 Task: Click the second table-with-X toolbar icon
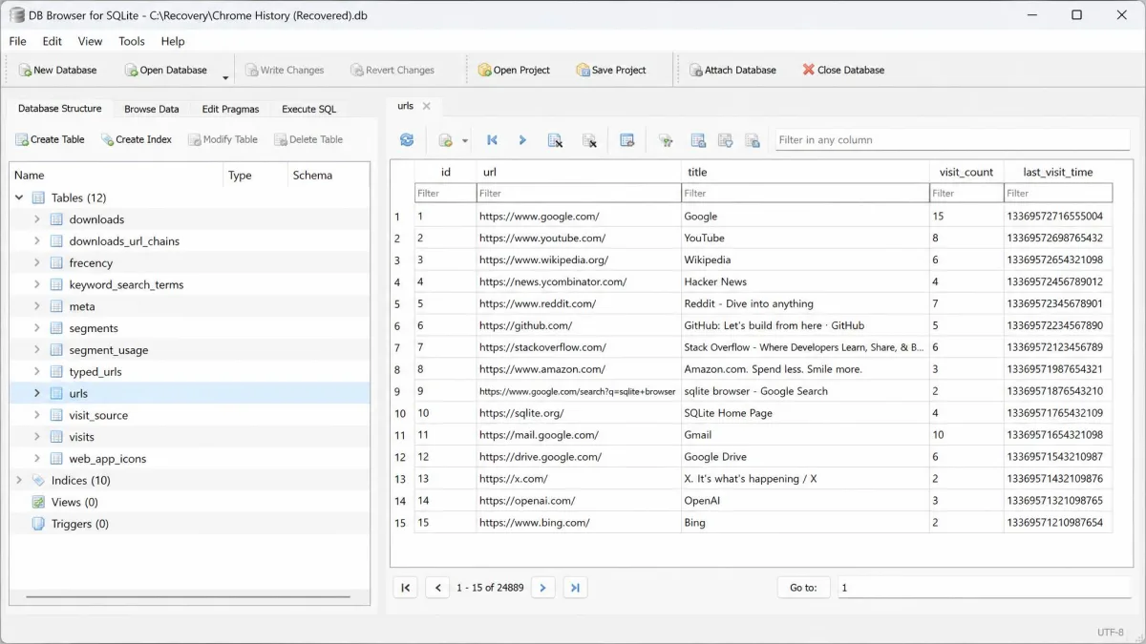point(589,140)
